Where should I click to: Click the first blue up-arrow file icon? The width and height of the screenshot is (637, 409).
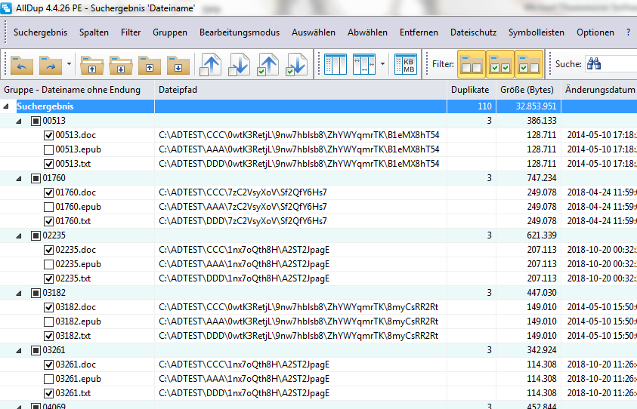[x=211, y=65]
